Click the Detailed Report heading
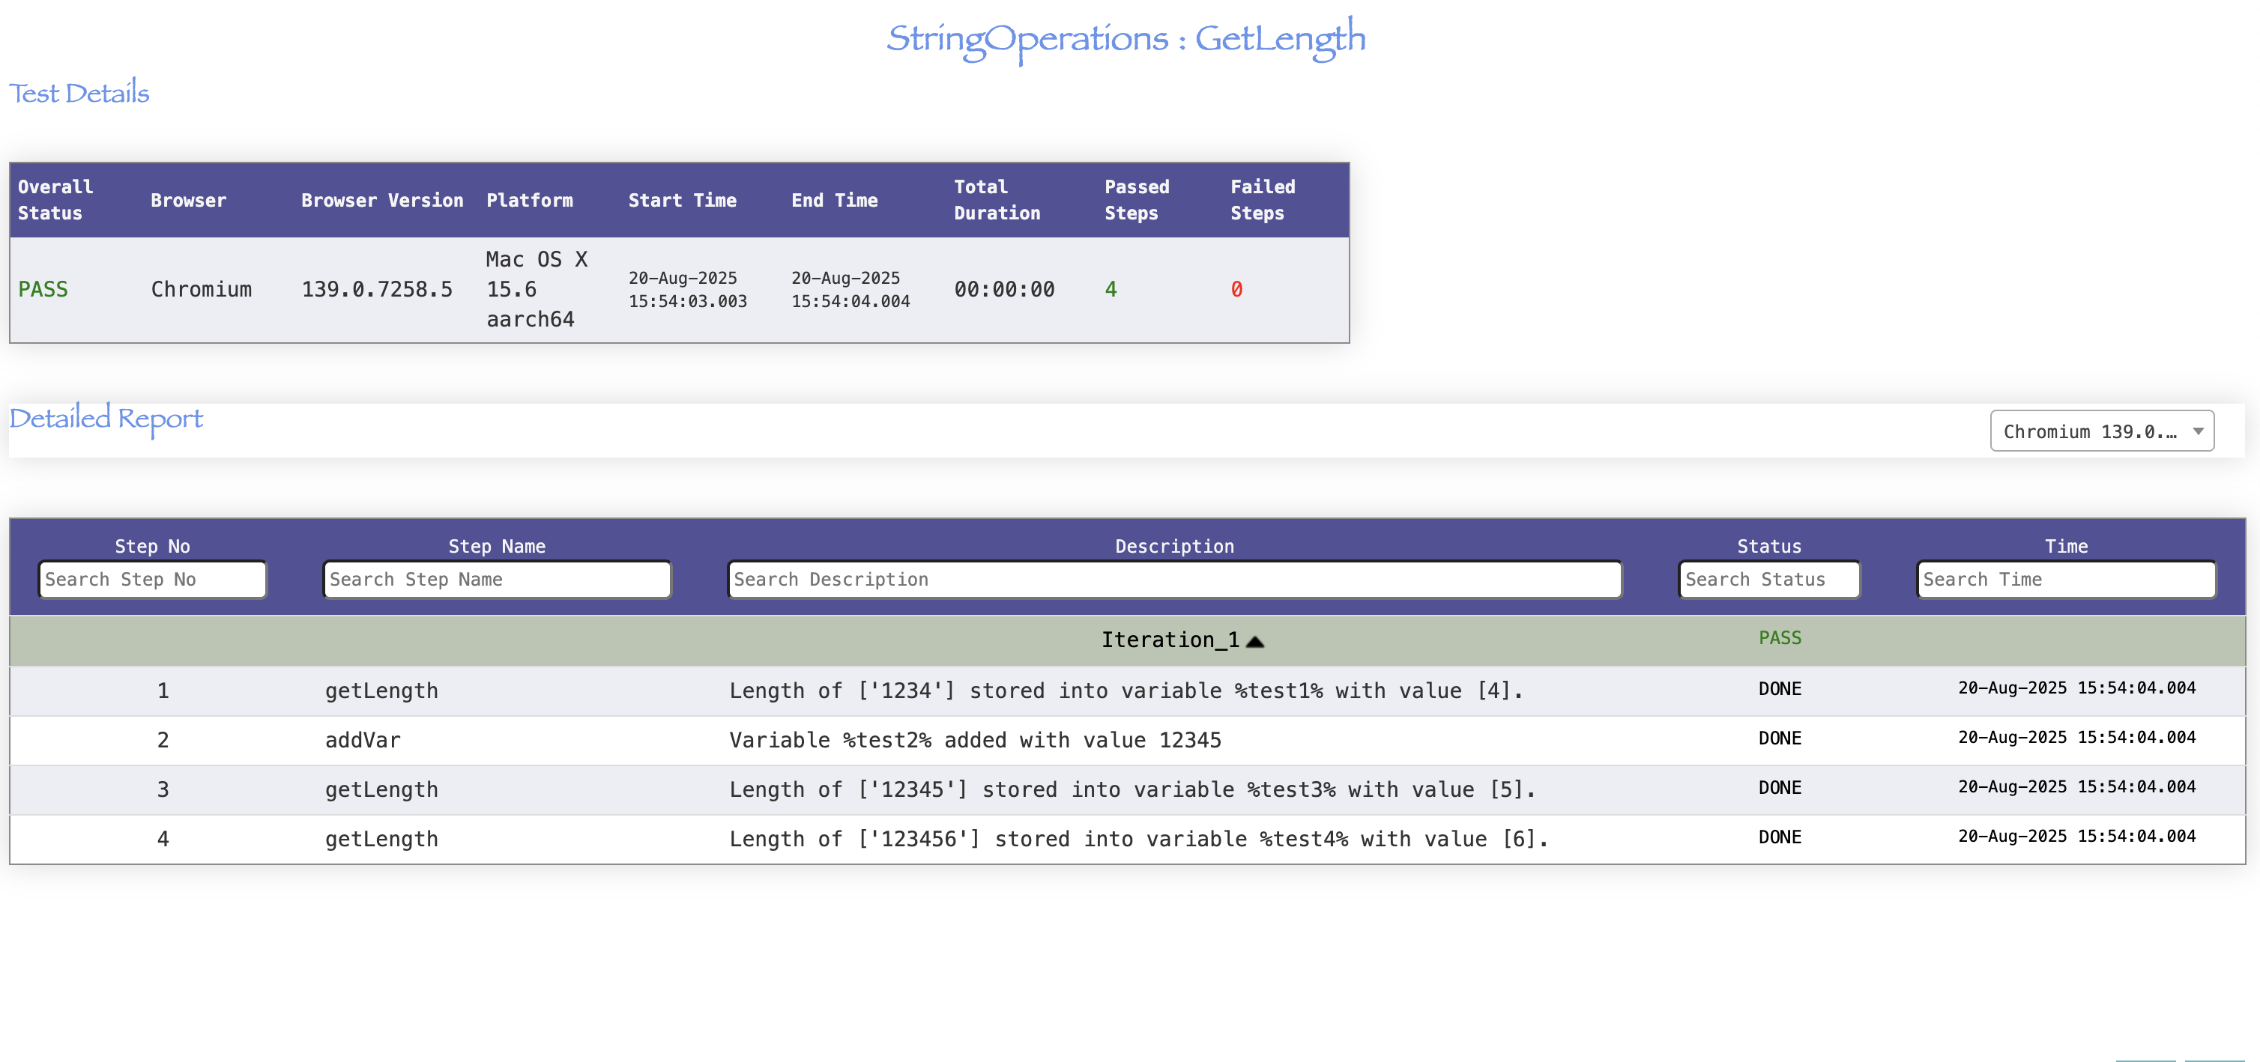Image resolution: width=2260 pixels, height=1062 pixels. coord(106,419)
